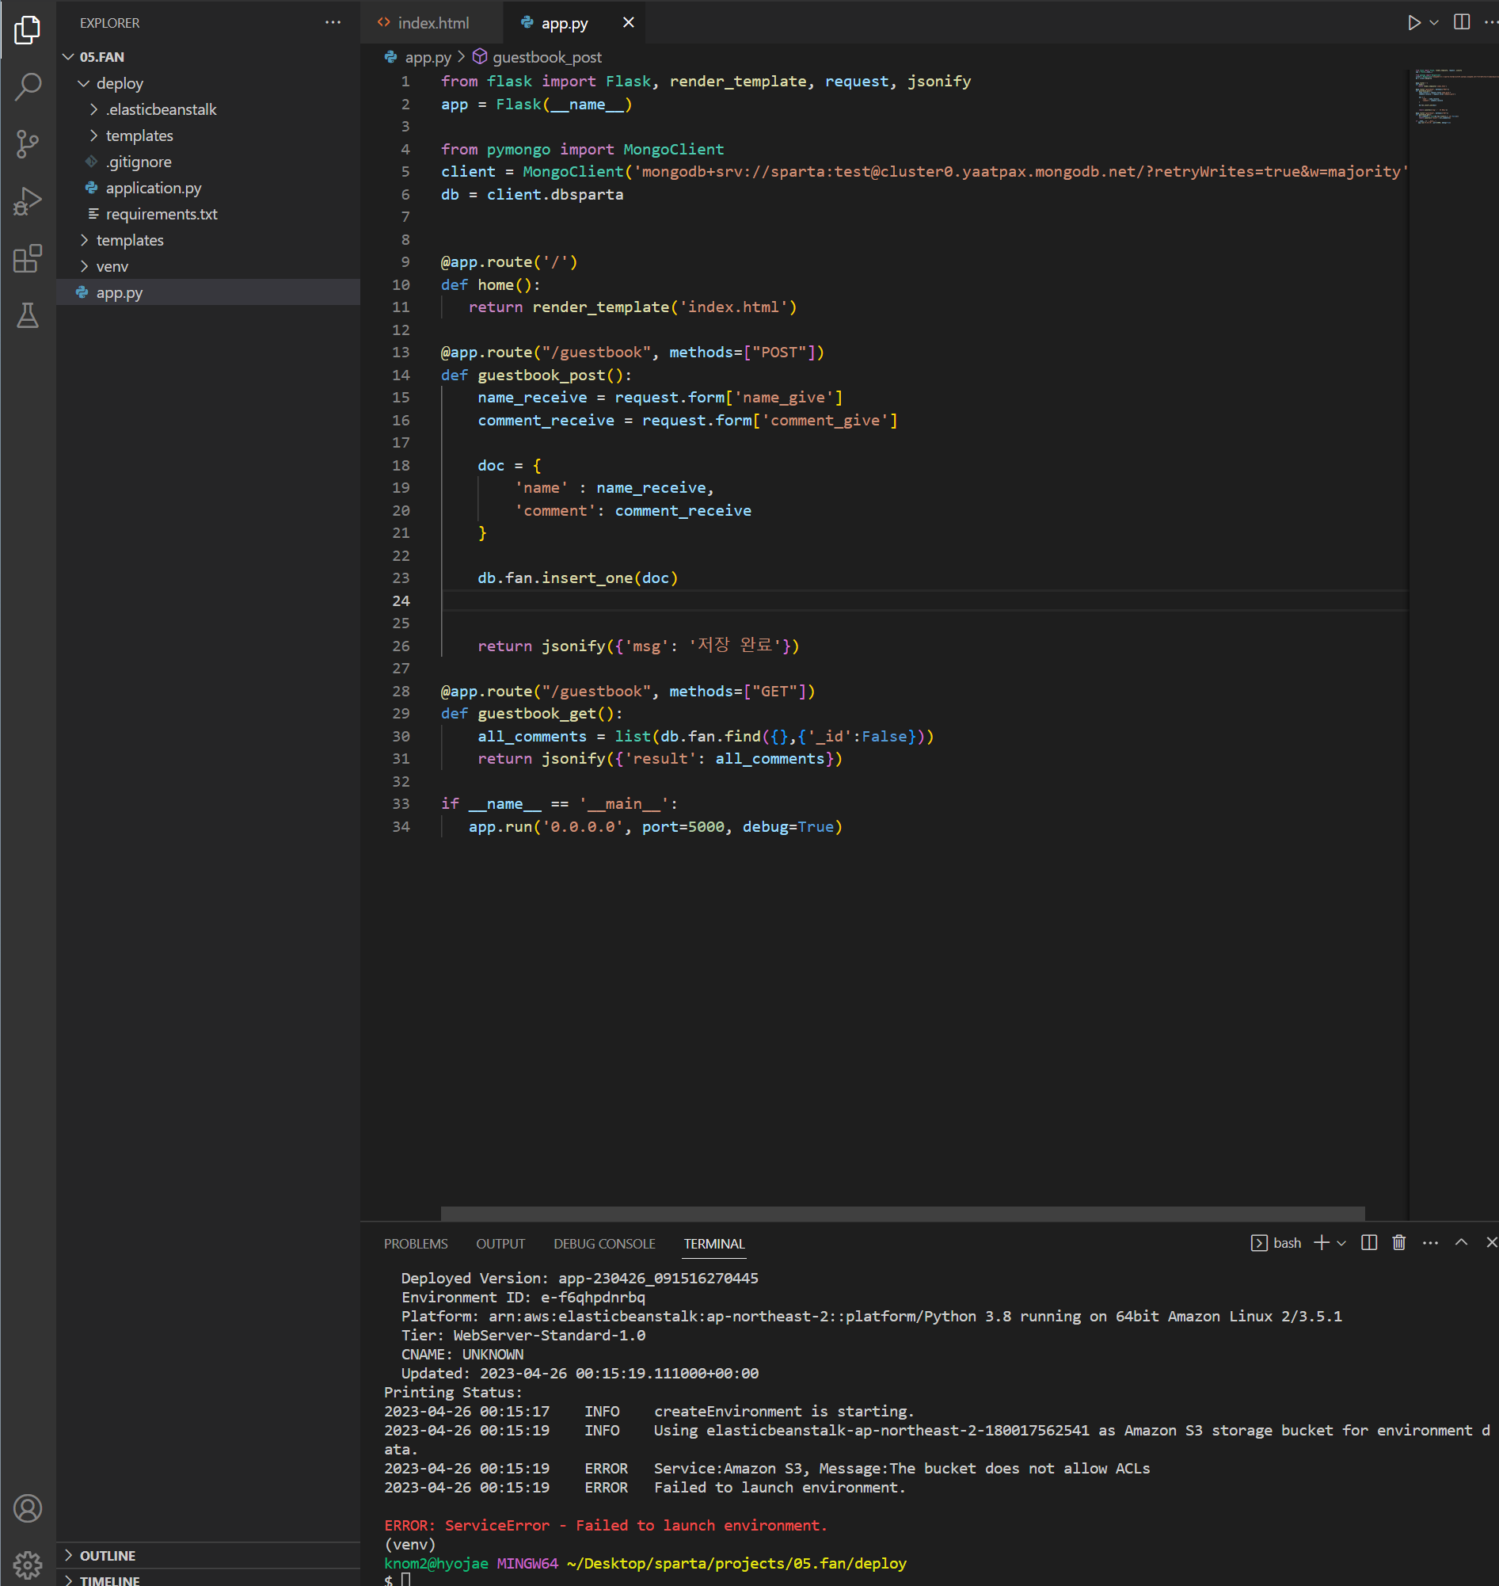The height and width of the screenshot is (1586, 1499).
Task: Collapse the deploy folder
Action: coord(207,83)
